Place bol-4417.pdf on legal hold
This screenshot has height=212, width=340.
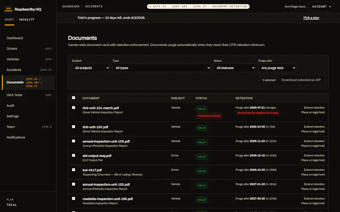point(313,175)
